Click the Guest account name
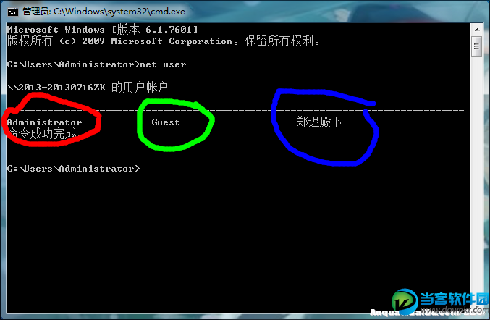This screenshot has width=490, height=320. 166,122
